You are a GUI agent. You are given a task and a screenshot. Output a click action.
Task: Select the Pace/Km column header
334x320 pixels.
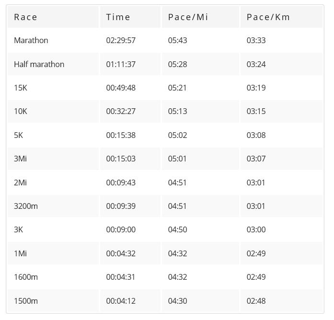tap(281, 17)
